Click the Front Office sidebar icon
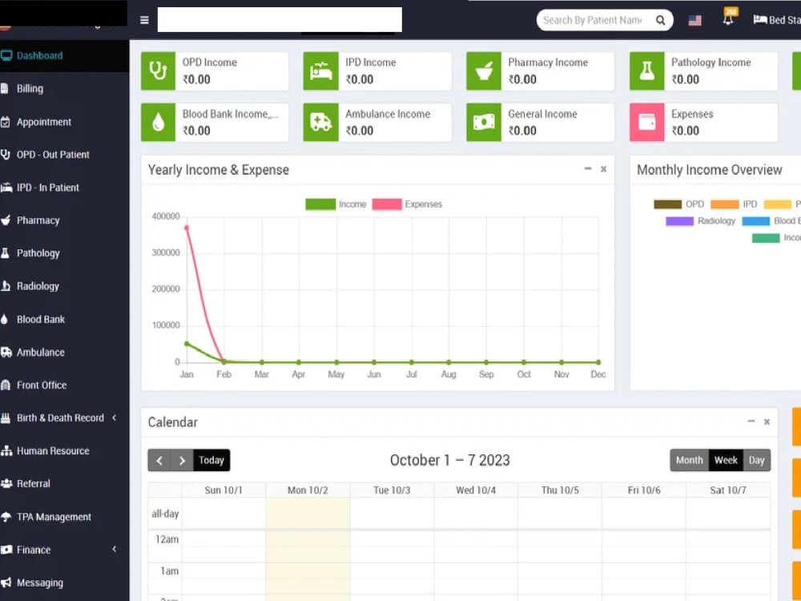 click(6, 385)
